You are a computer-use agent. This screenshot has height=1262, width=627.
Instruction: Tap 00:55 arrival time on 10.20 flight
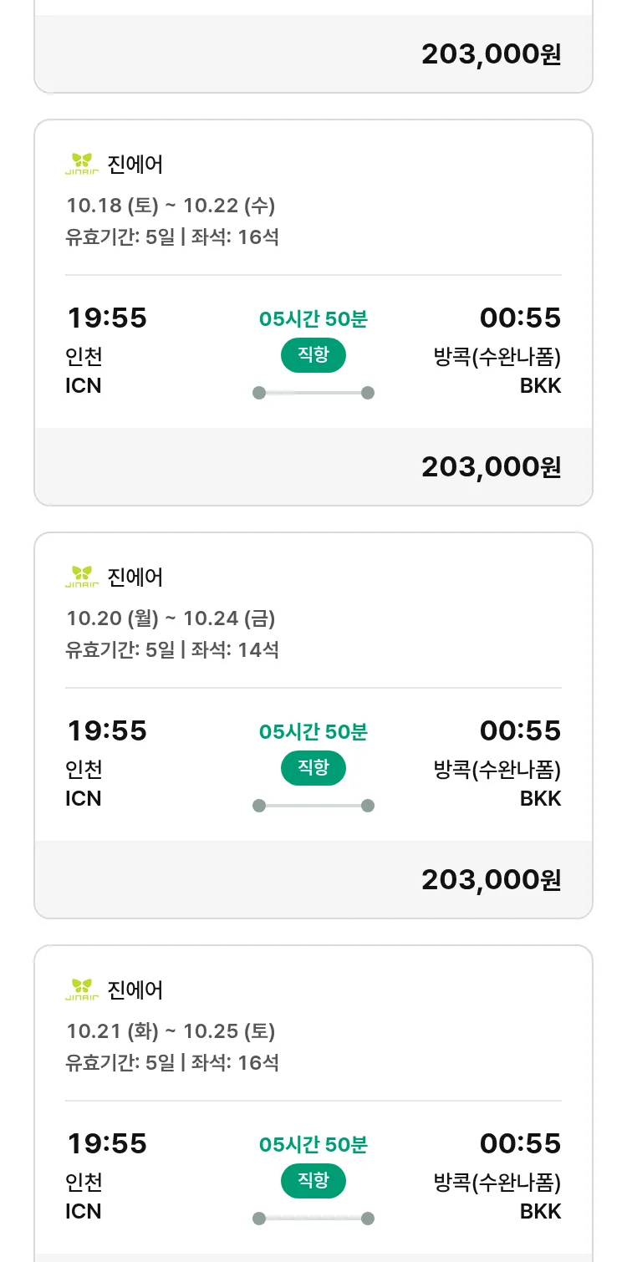coord(520,731)
